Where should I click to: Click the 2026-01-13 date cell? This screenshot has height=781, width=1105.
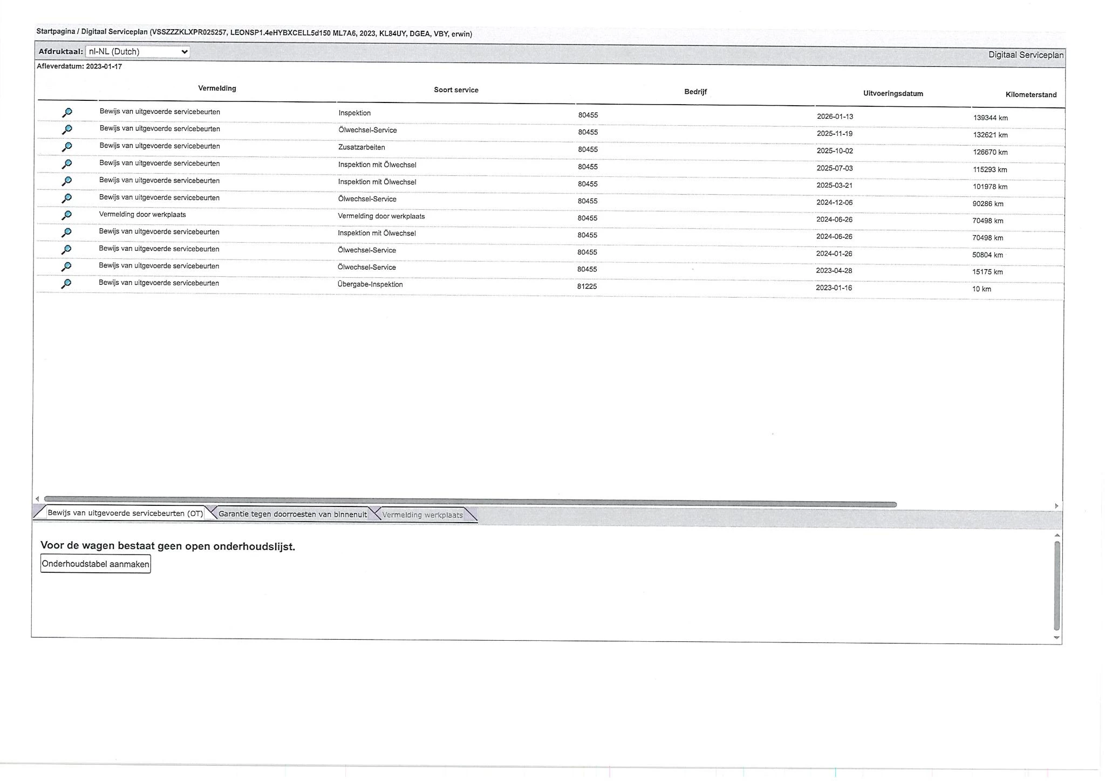835,117
